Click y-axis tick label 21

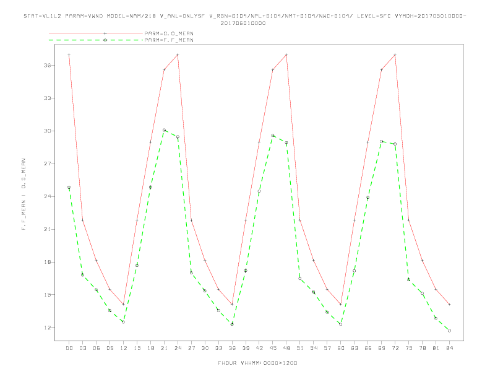[x=48, y=229]
